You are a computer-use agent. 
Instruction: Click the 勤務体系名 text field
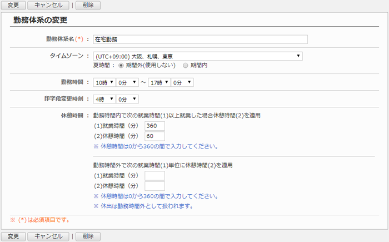[200, 39]
